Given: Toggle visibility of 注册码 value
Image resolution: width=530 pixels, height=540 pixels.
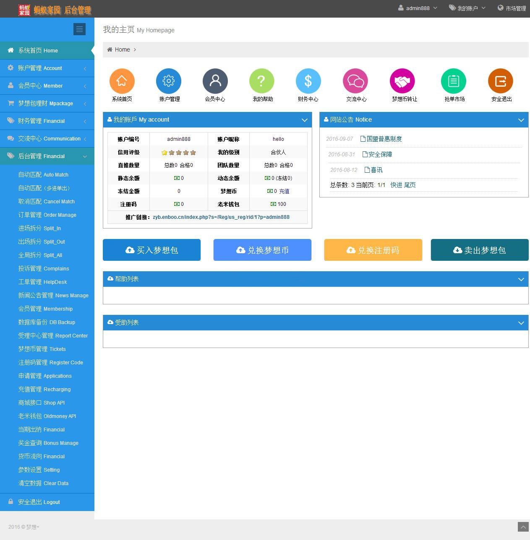Looking at the screenshot, I should tap(177, 204).
